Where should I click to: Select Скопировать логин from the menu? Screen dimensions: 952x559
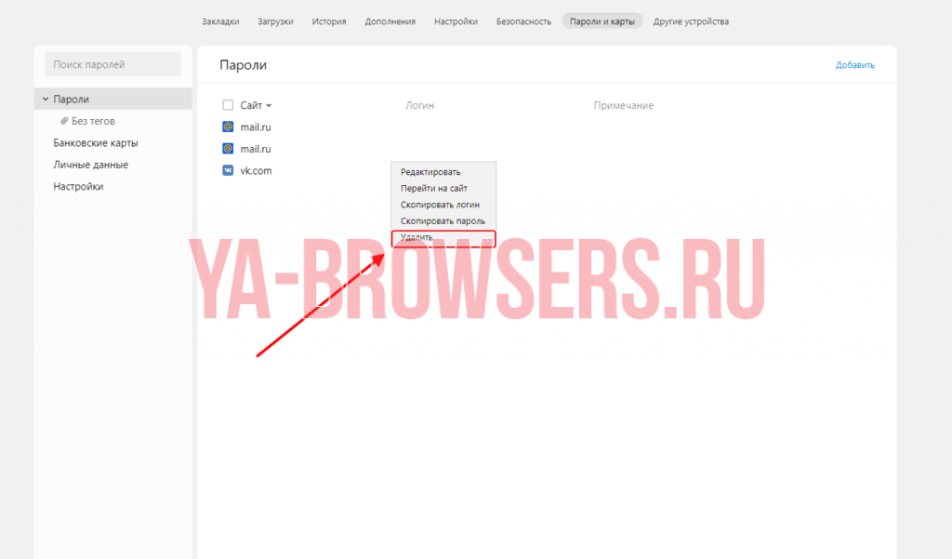point(440,205)
